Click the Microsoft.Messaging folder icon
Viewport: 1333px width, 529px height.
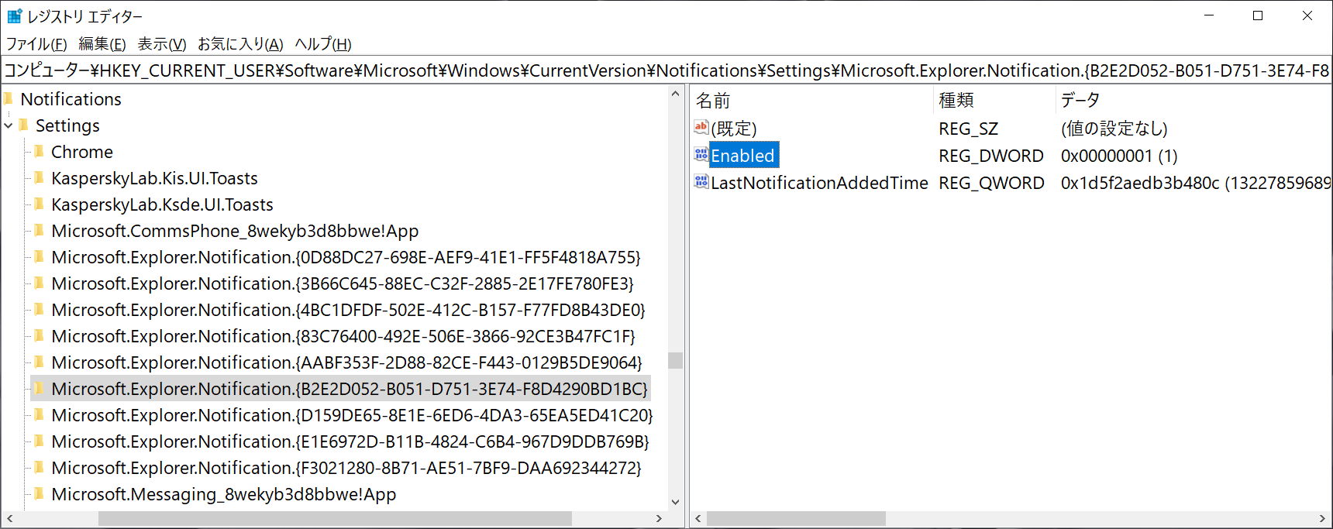coord(39,493)
